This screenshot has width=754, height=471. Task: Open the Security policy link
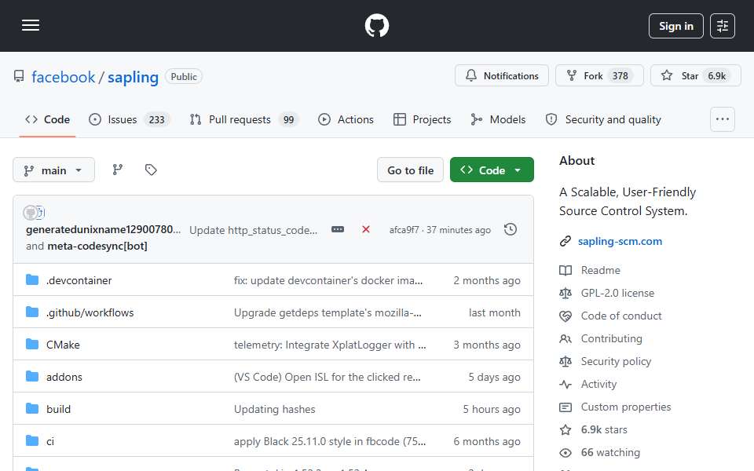pyautogui.click(x=616, y=361)
